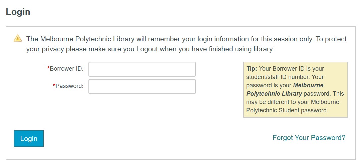This screenshot has height=166, width=362.
Task: Click the red asterisk beside Password
Action: [x=54, y=85]
